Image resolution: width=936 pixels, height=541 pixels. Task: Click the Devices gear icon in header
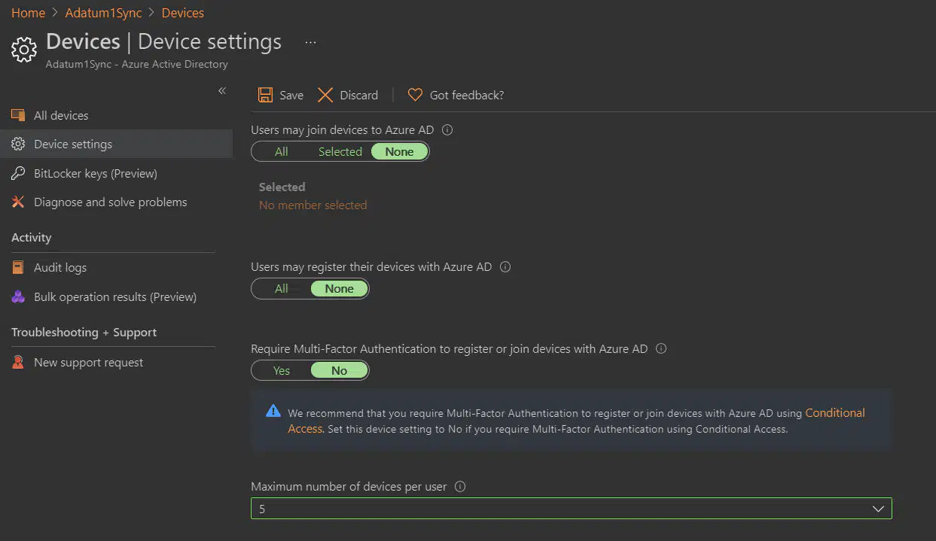[x=24, y=50]
